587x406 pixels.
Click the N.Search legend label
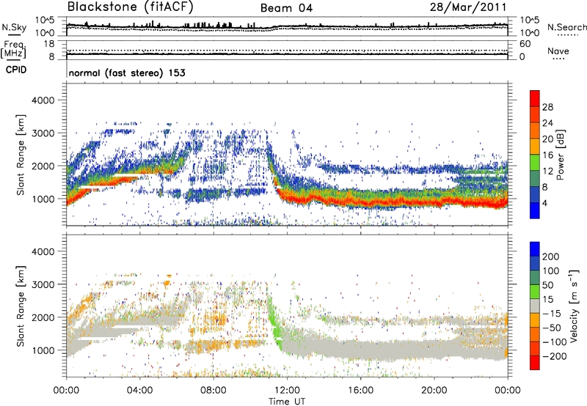pyautogui.click(x=567, y=27)
